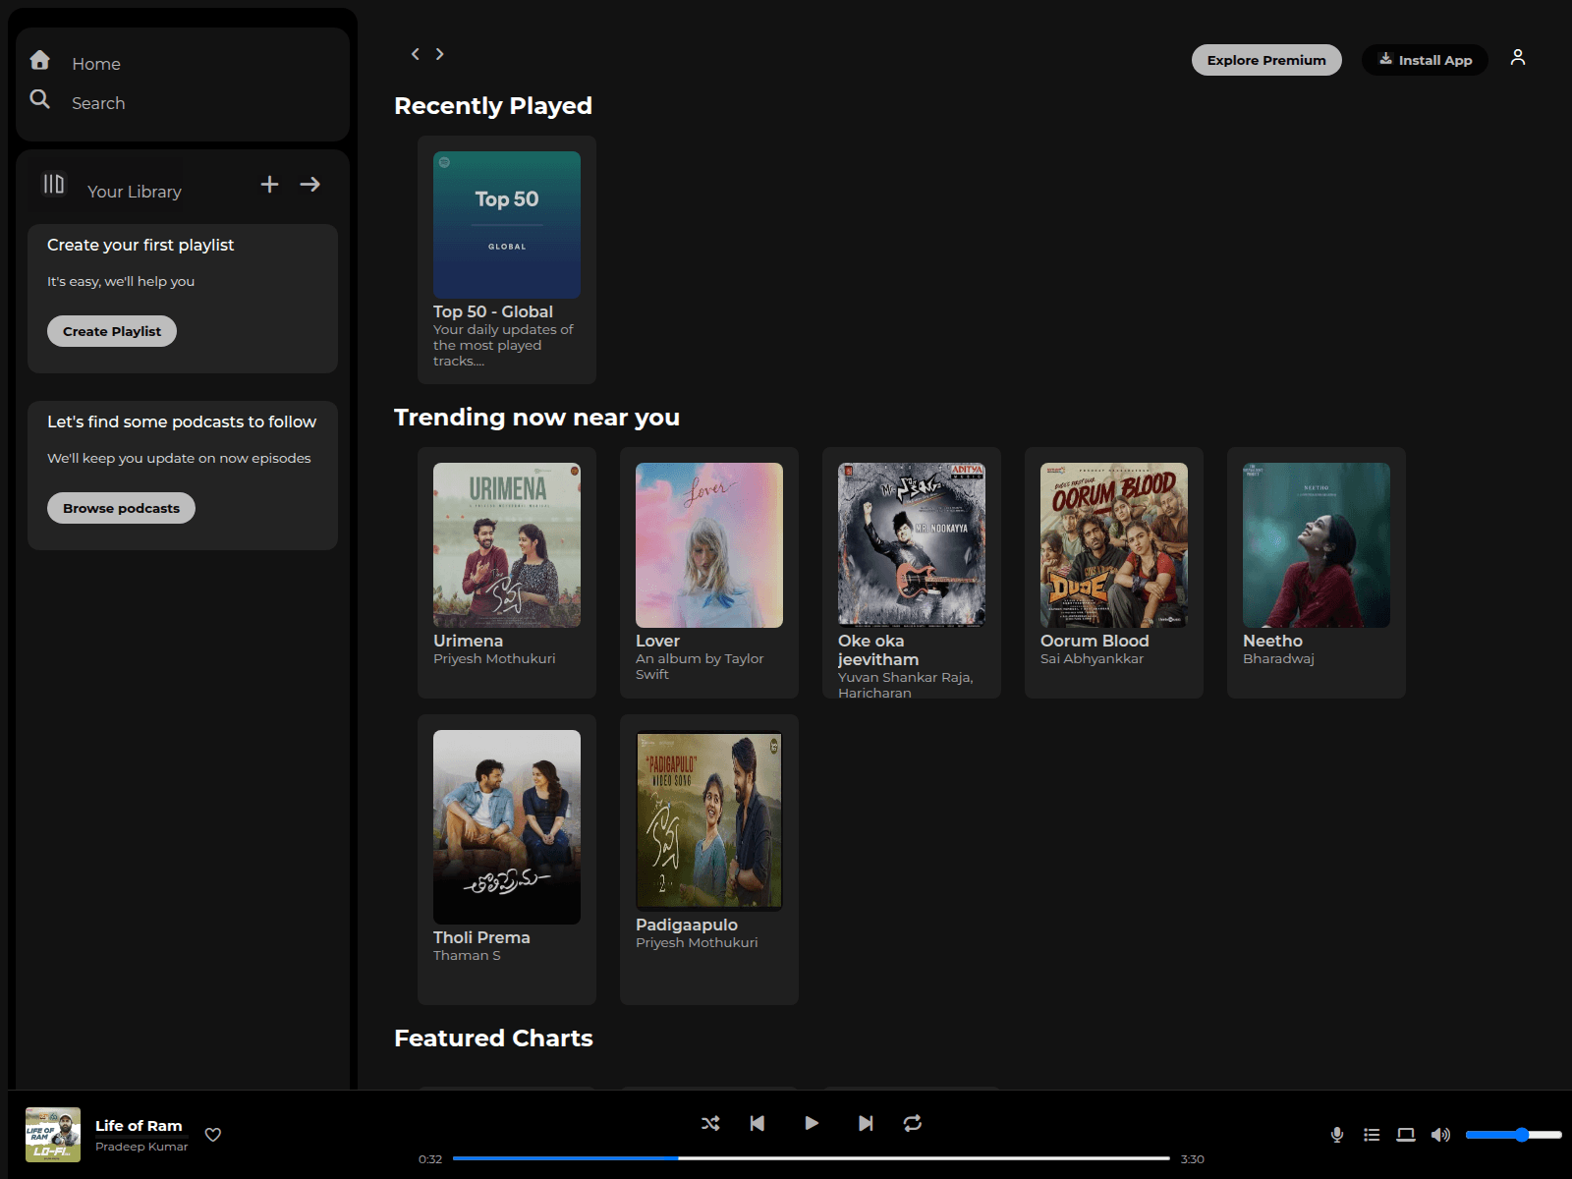1572x1179 pixels.
Task: Click Priyesh Mothukuri under Padigaapulo
Action: pos(697,942)
